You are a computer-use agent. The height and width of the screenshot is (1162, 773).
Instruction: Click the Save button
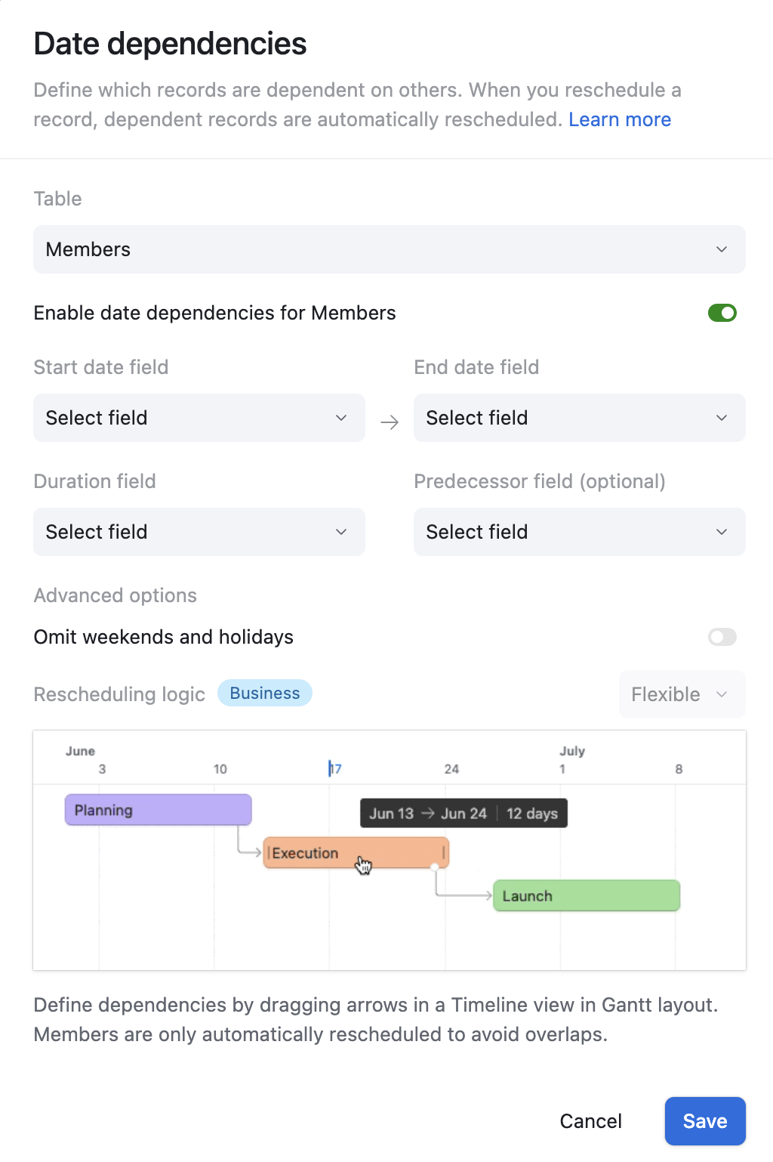[x=705, y=1121]
